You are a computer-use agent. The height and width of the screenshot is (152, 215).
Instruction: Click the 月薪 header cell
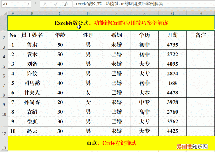(173, 35)
